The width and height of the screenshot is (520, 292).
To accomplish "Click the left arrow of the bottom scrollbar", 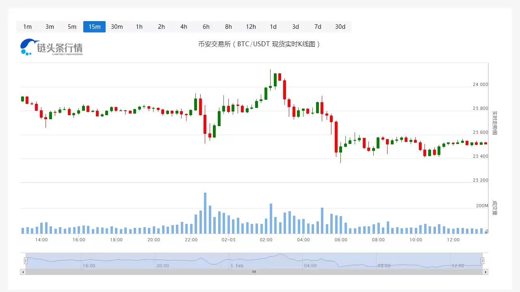I will coord(22,272).
